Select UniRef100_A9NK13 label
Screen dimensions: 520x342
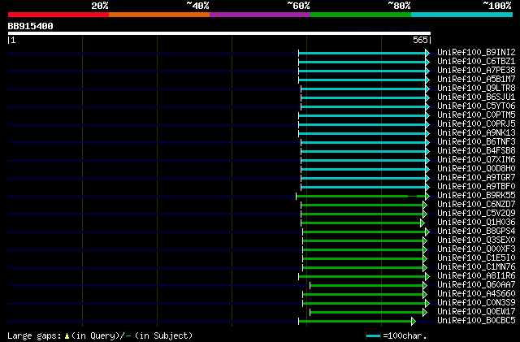point(476,133)
